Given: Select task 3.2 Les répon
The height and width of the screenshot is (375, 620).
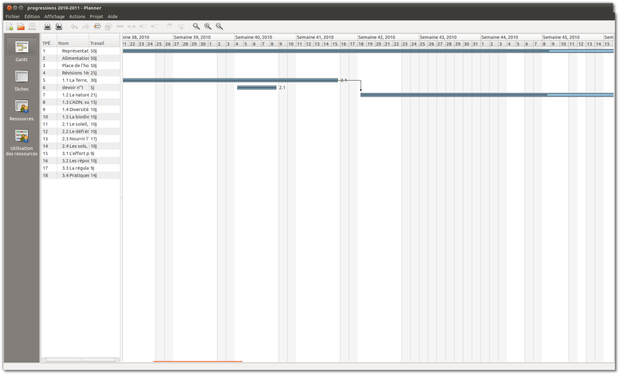Looking at the screenshot, I should (x=81, y=161).
